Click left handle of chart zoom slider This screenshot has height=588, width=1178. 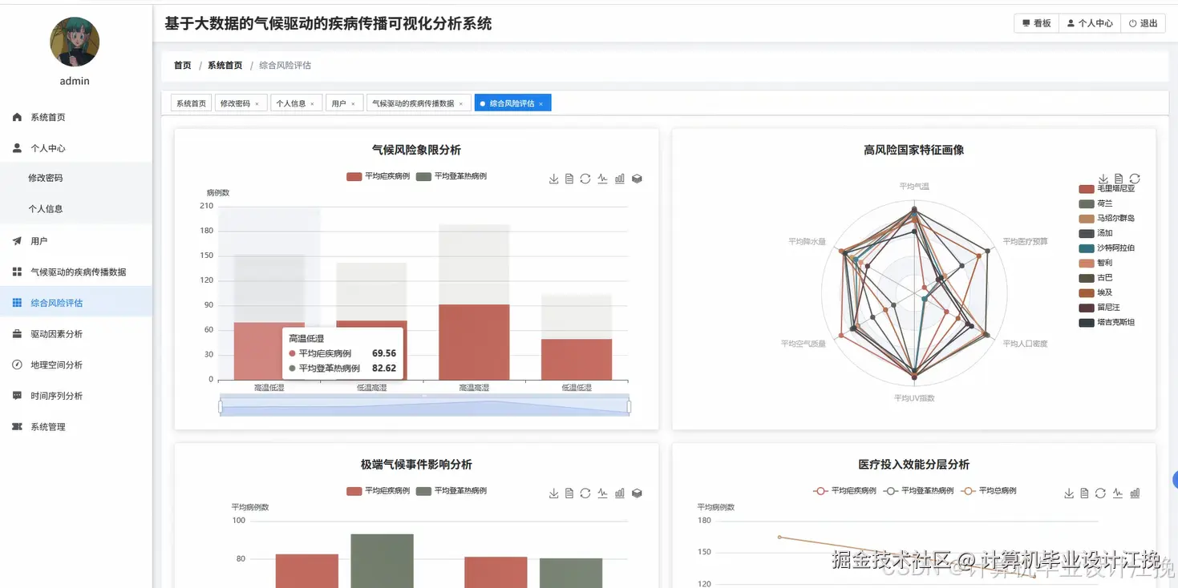coord(221,407)
